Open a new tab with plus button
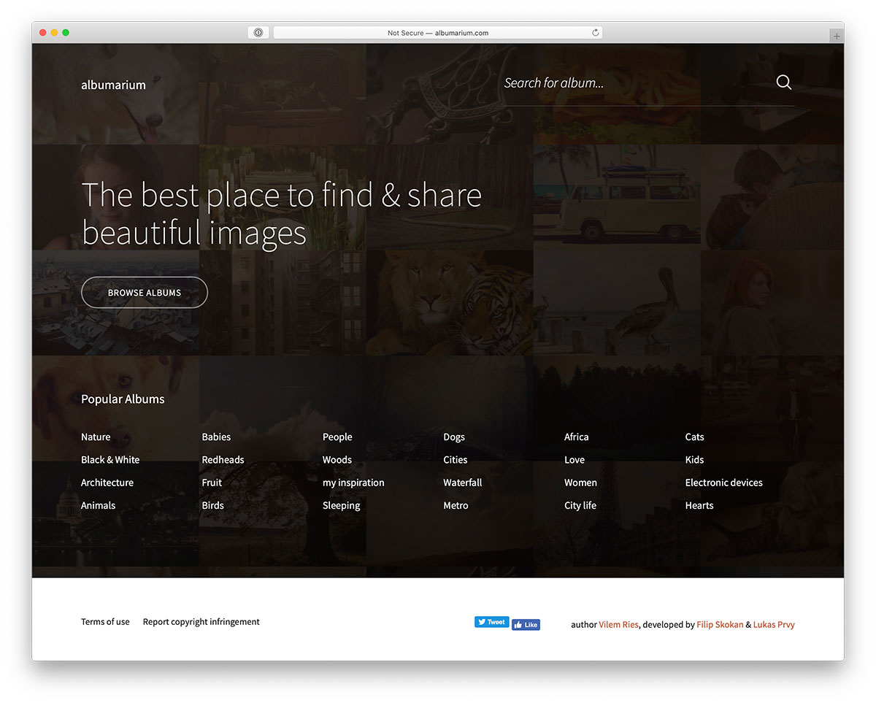The width and height of the screenshot is (876, 703). (x=837, y=36)
